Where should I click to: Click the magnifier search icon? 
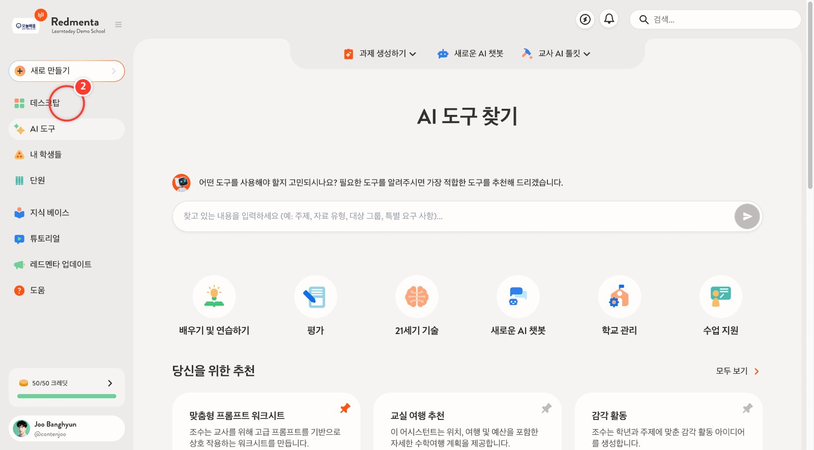point(644,20)
